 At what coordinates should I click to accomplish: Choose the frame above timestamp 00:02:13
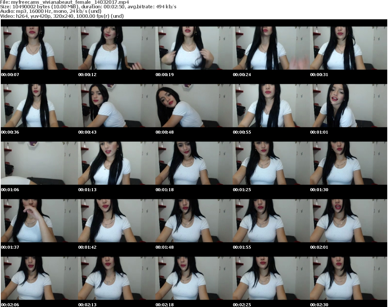click(x=117, y=278)
